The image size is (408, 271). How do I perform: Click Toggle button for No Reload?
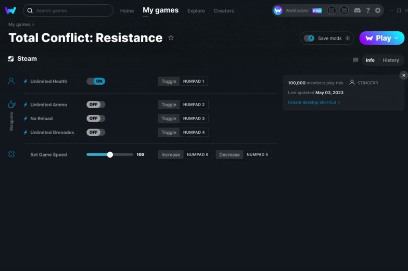tap(169, 119)
